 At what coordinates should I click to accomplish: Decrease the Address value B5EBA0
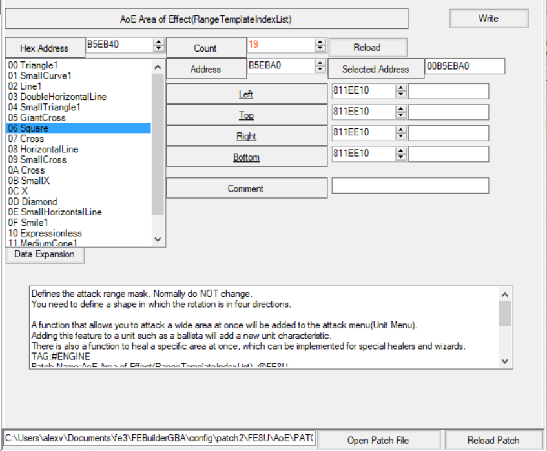[320, 69]
